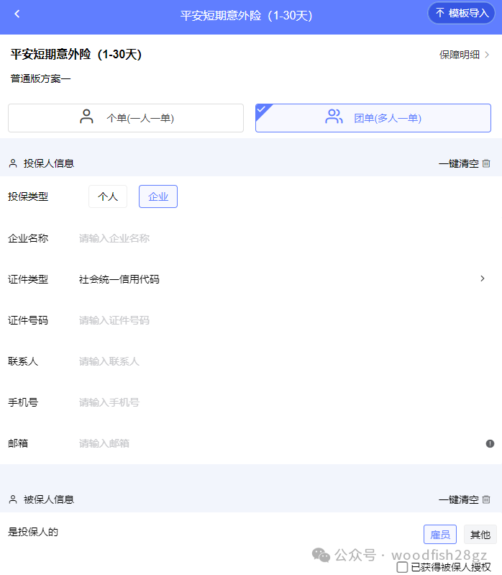Image resolution: width=502 pixels, height=575 pixels.
Task: Choose 个人 as the 投保类型
Action: click(x=108, y=196)
